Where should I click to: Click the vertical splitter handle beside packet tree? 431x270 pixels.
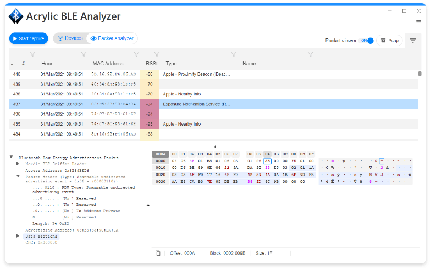pos(148,205)
